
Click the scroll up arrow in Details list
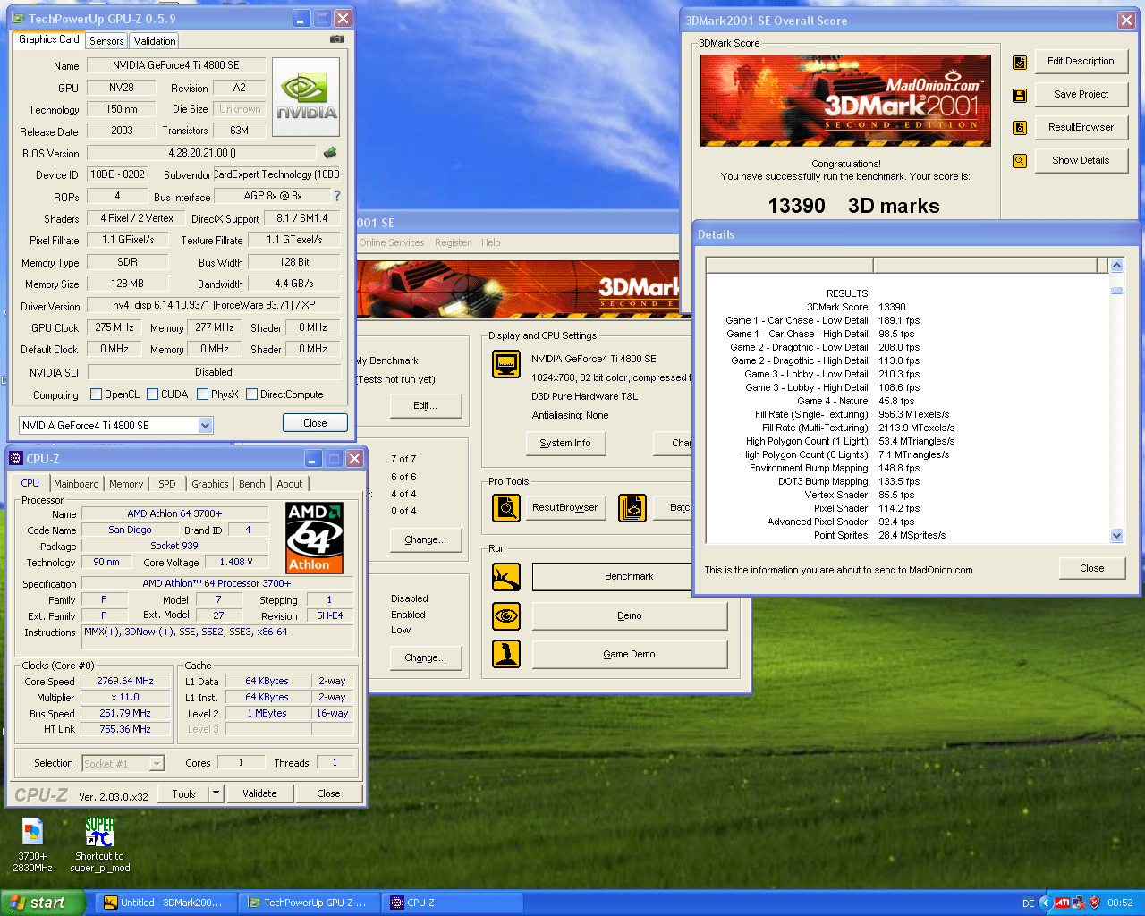(x=1116, y=266)
